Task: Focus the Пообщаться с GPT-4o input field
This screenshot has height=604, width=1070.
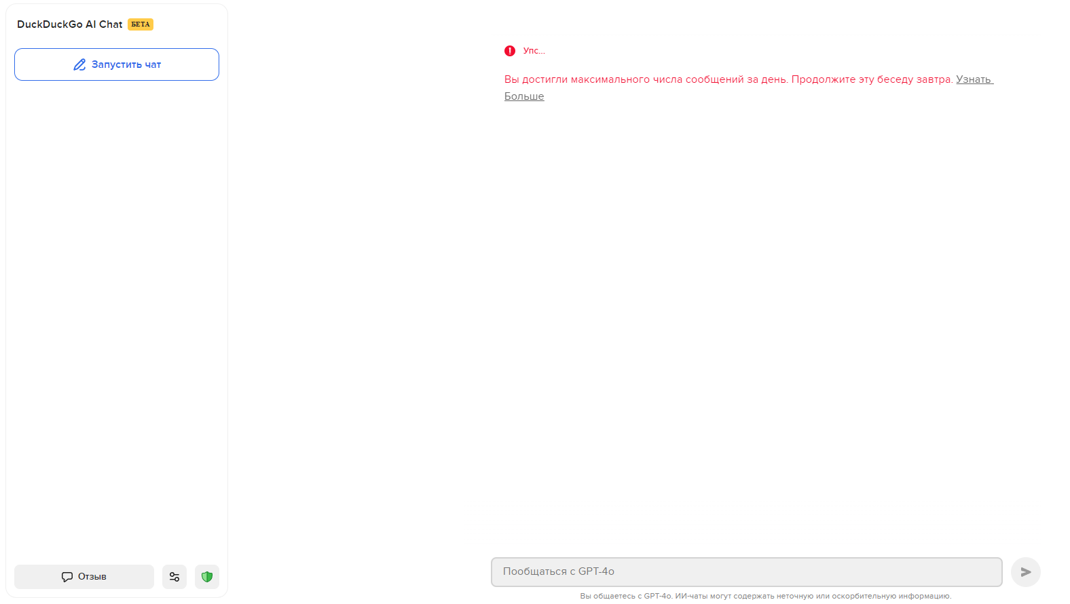Action: tap(747, 572)
